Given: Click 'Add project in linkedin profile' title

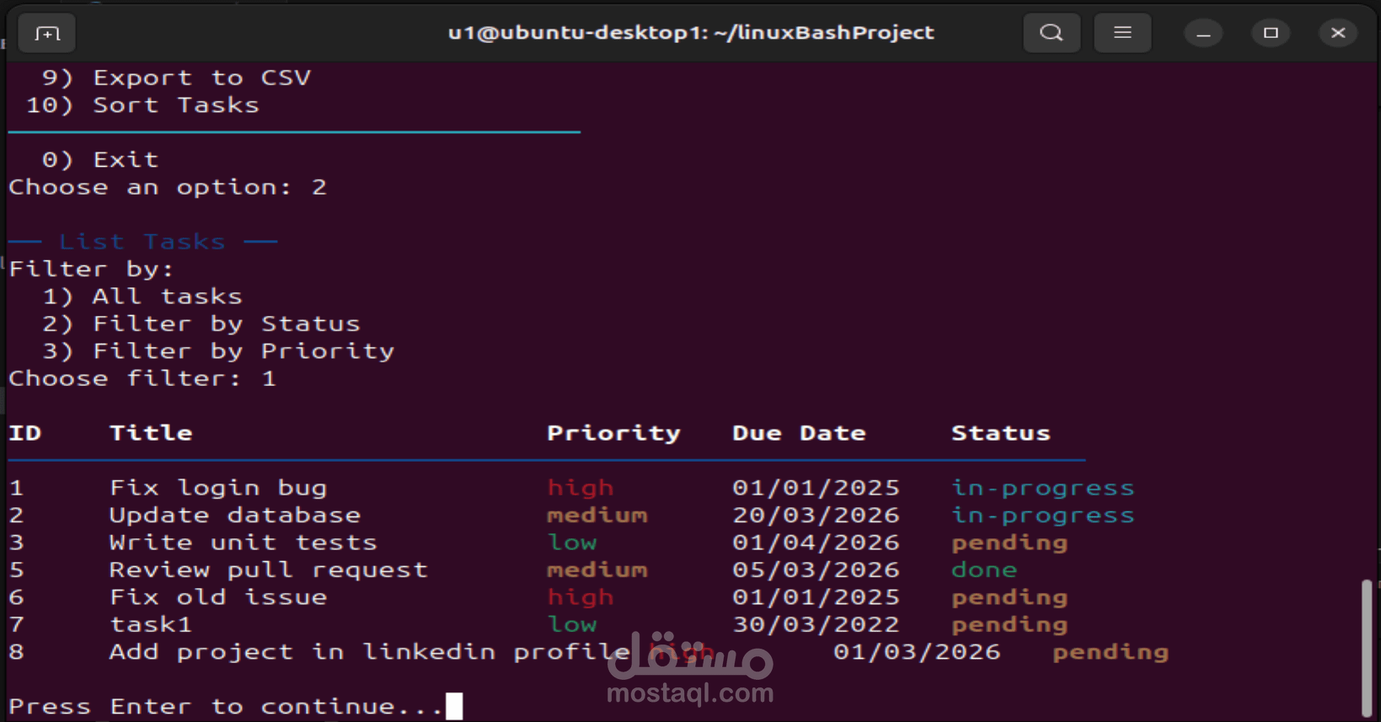Looking at the screenshot, I should click(x=370, y=652).
